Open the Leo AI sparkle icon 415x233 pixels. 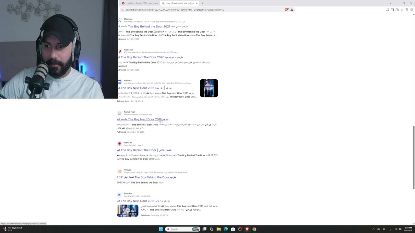[x=402, y=10]
